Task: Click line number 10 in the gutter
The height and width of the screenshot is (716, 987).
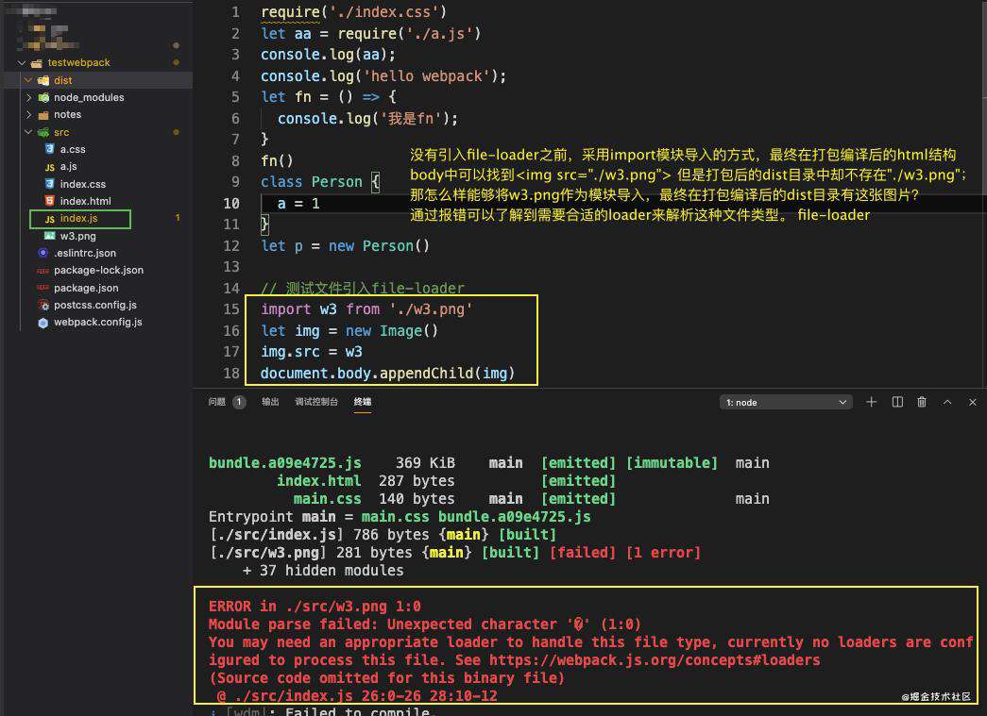Action: [x=231, y=203]
